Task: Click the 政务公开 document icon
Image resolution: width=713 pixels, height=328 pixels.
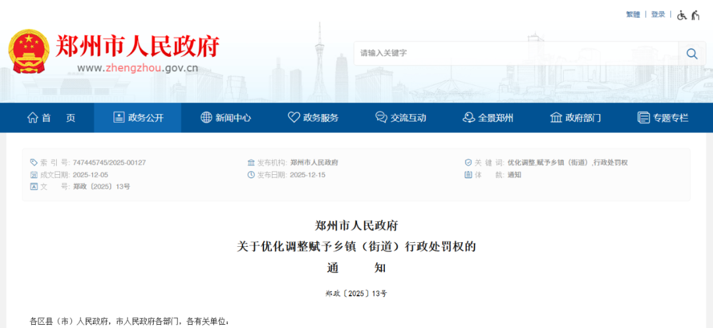Action: [x=119, y=117]
